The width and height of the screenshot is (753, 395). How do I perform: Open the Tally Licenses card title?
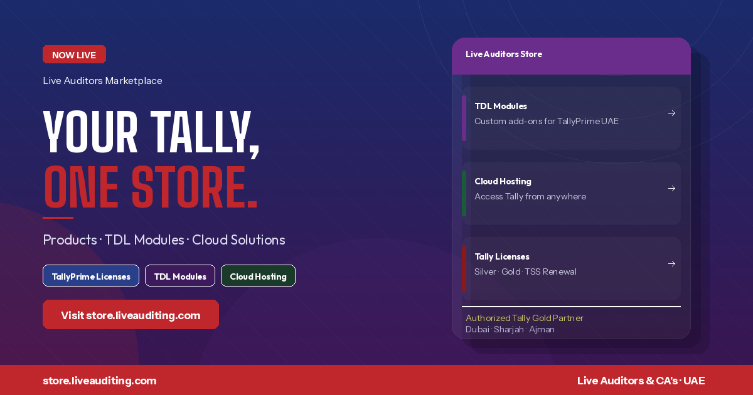[x=502, y=256]
